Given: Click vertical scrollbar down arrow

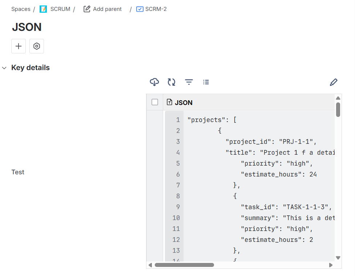Looking at the screenshot, I should pos(338,258).
